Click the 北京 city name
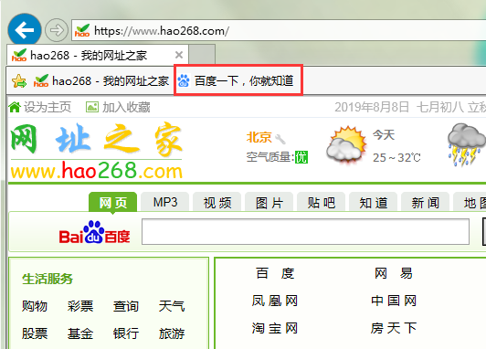Screen dimensions: 486x349 point(259,137)
